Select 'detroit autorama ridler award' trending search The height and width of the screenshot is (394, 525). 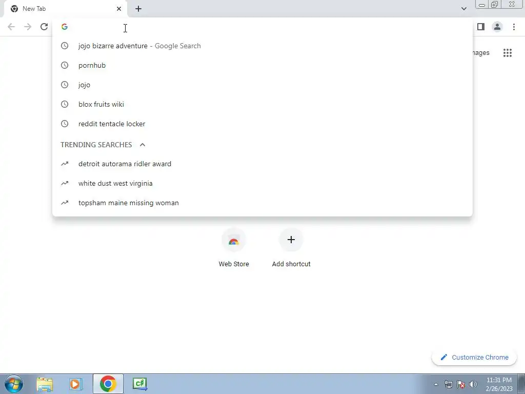(x=262, y=164)
